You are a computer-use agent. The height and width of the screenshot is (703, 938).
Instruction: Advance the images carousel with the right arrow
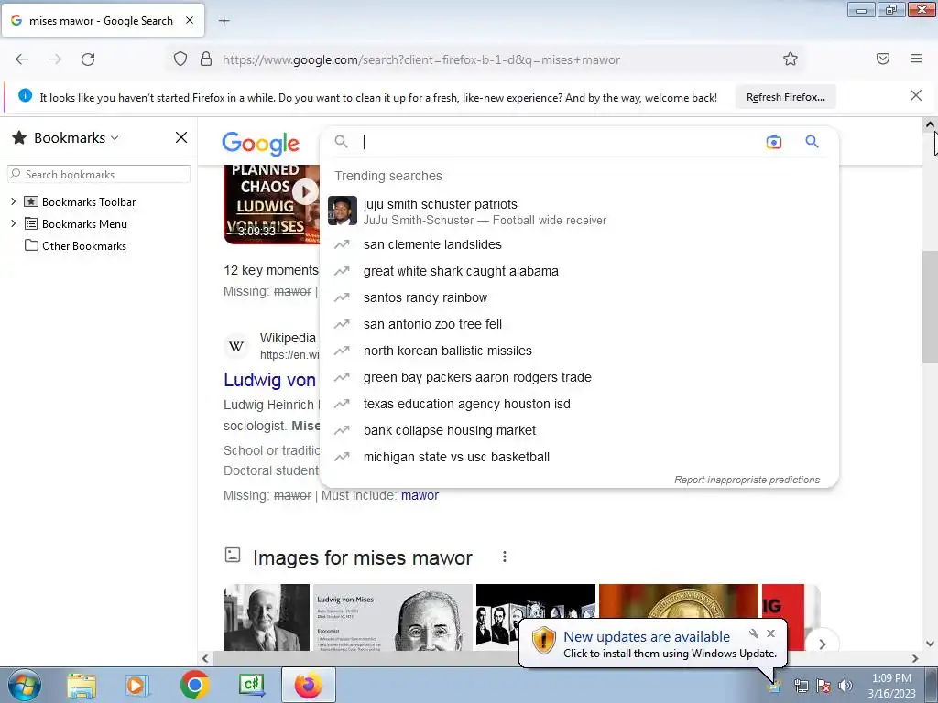tap(823, 644)
